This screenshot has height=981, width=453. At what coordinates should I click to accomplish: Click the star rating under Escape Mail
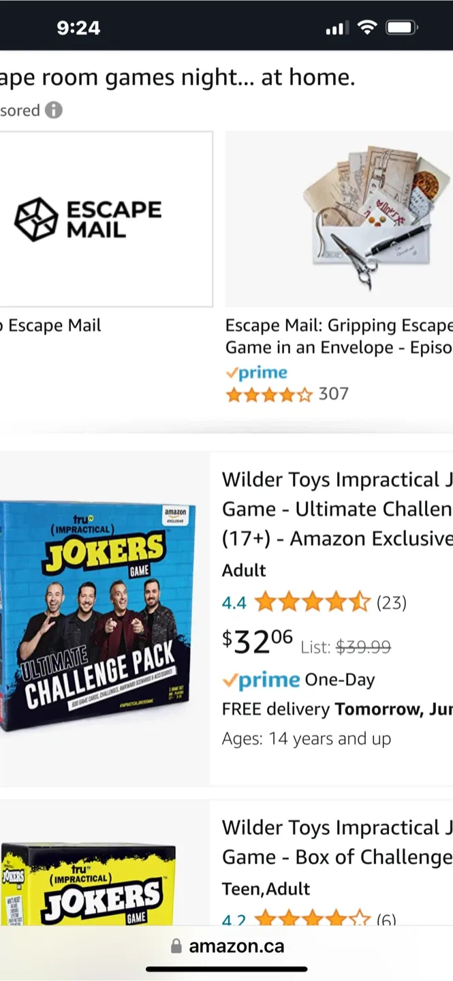point(268,394)
